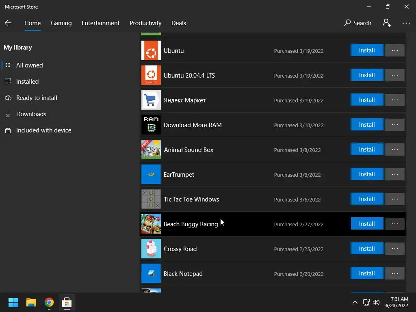Click the back arrow in the Store header
Viewport: 416px width, 312px height.
tap(8, 23)
